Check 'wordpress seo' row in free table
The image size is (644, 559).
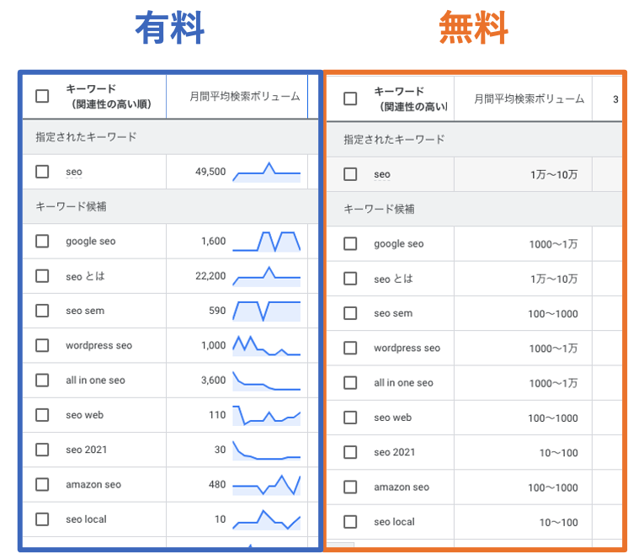tap(350, 348)
